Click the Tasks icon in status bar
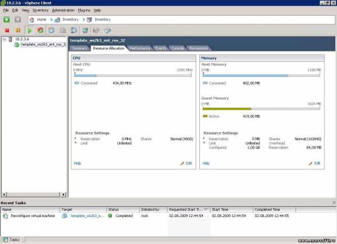Image resolution: width=337 pixels, height=244 pixels. (x=6, y=240)
